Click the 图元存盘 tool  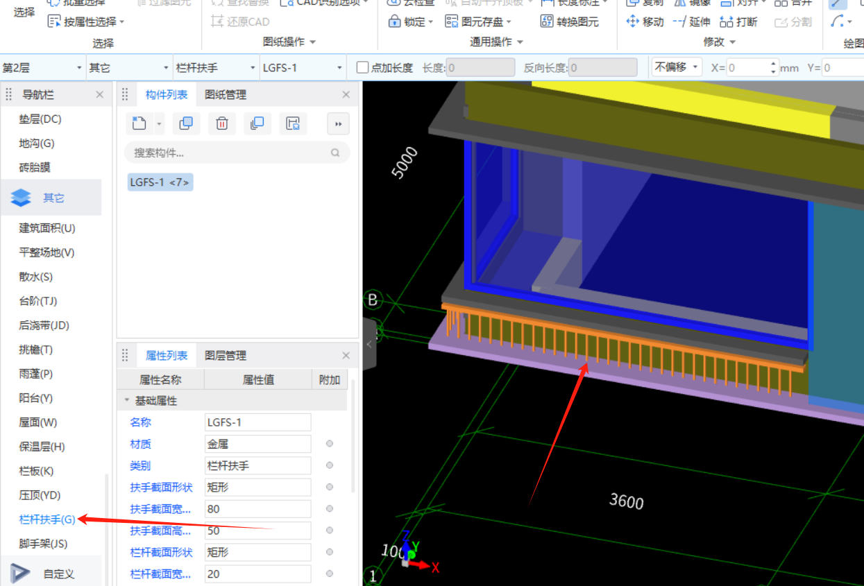point(475,21)
